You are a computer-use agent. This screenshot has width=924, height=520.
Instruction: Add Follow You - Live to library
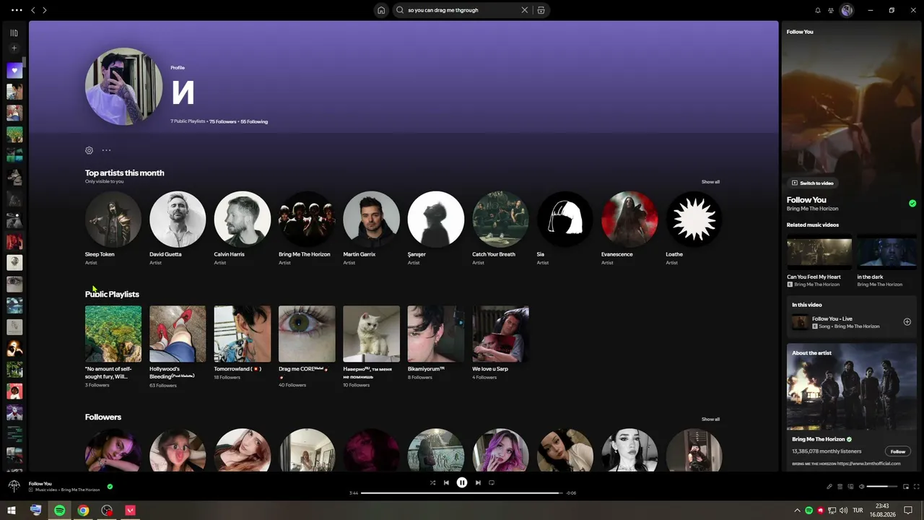coord(907,322)
